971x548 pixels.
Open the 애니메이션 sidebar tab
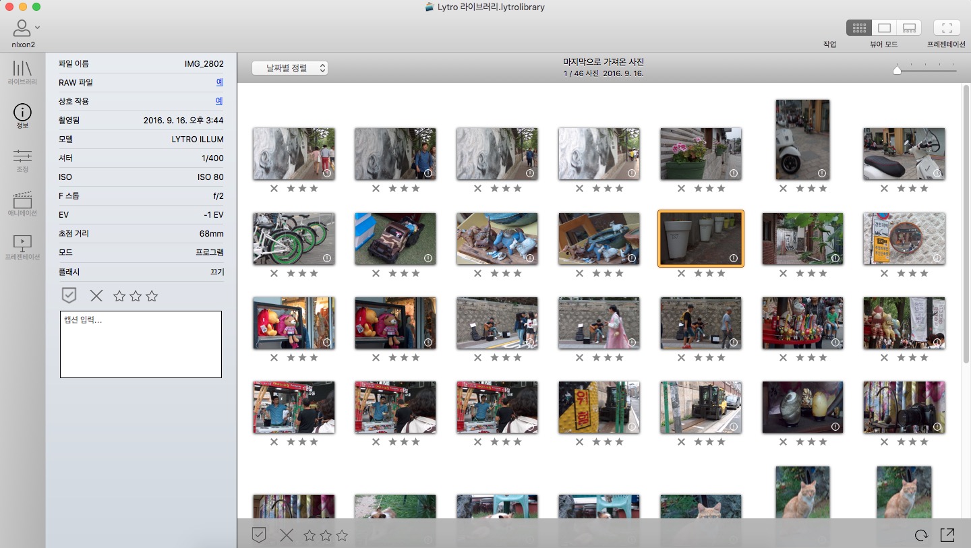point(22,204)
